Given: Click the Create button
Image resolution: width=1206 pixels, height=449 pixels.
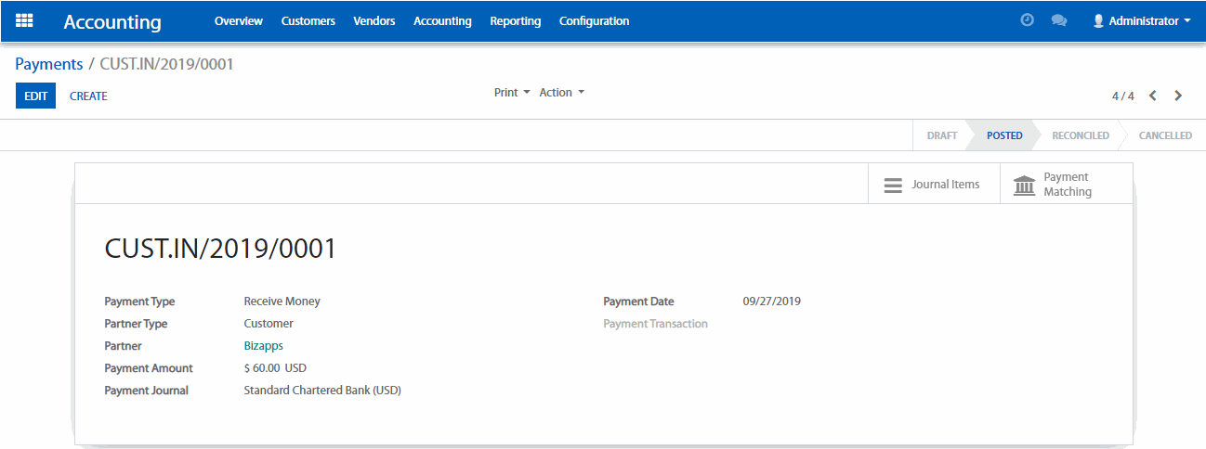Looking at the screenshot, I should point(88,96).
